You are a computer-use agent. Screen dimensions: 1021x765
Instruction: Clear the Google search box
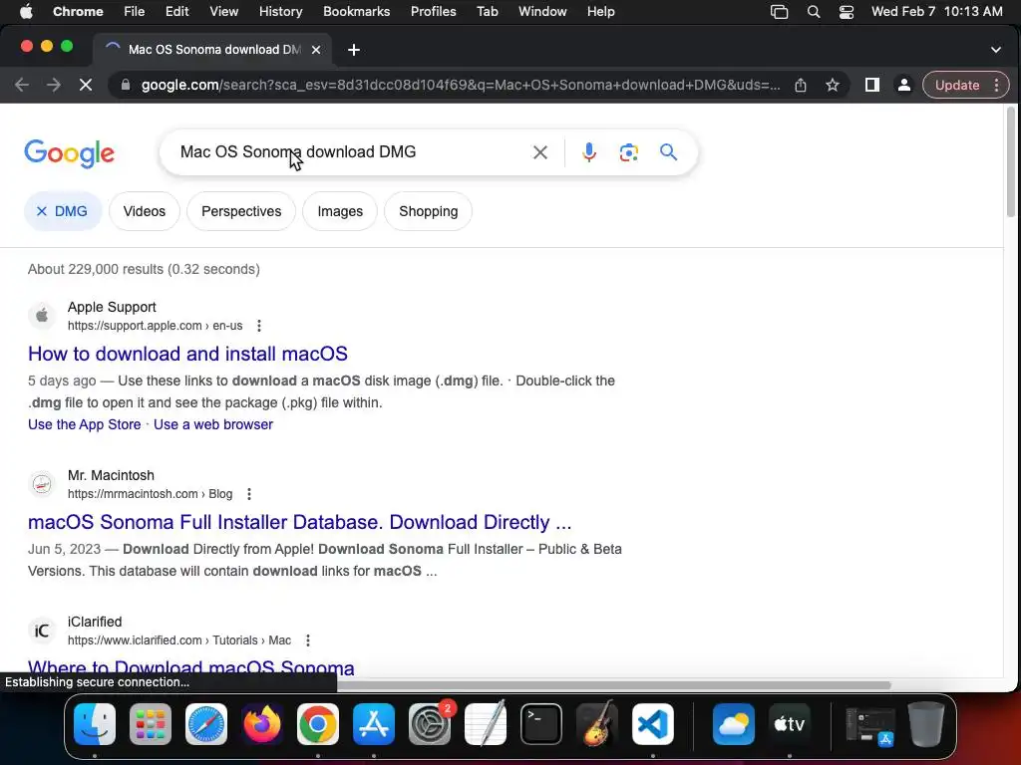point(539,152)
